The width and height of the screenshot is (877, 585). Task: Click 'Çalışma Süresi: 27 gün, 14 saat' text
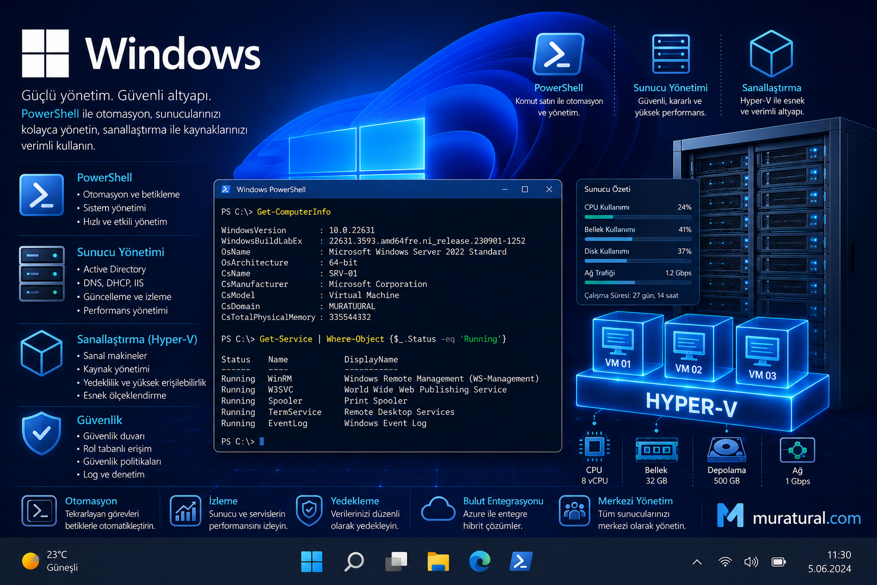pyautogui.click(x=631, y=296)
